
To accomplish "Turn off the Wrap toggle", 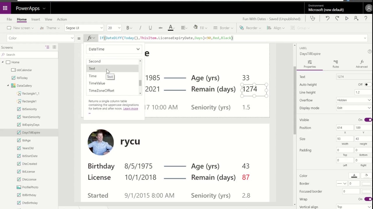I will (368, 199).
